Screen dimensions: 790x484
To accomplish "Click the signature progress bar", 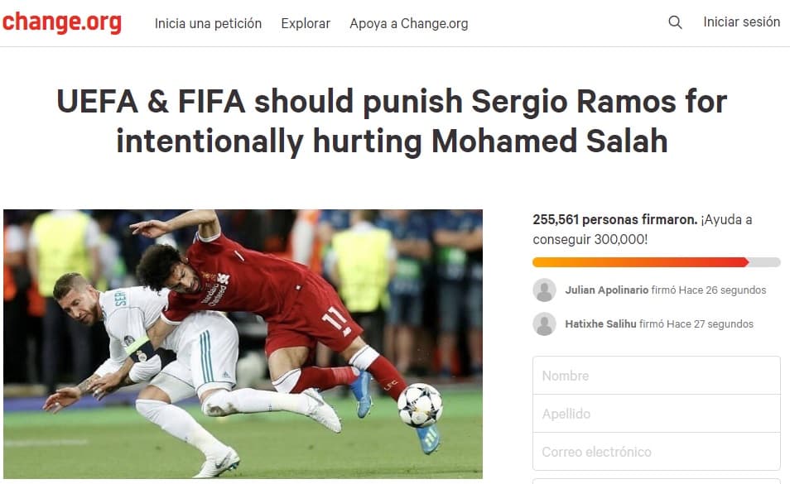I will click(657, 262).
